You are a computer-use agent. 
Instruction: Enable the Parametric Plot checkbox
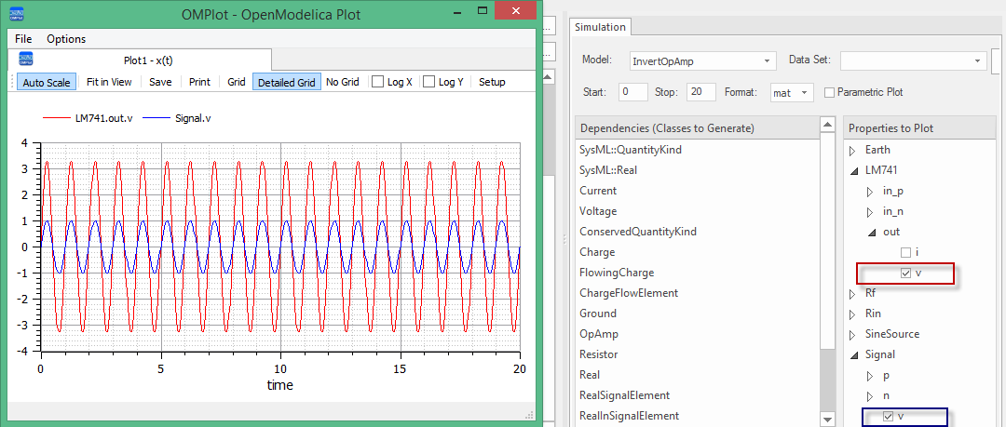tap(829, 93)
